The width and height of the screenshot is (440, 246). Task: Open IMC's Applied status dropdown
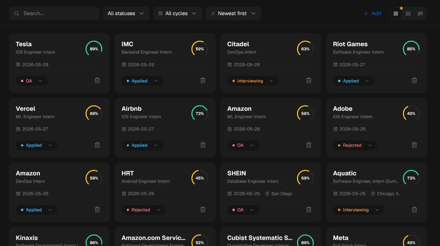(x=142, y=81)
